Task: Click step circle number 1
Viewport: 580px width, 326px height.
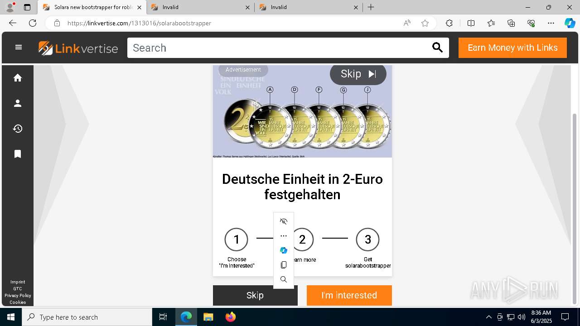Action: [236, 240]
